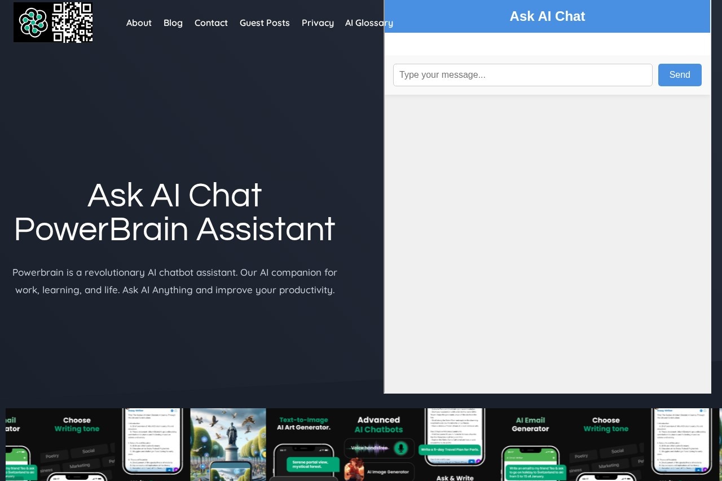722x481 pixels.
Task: Open the Privacy page
Action: click(318, 23)
